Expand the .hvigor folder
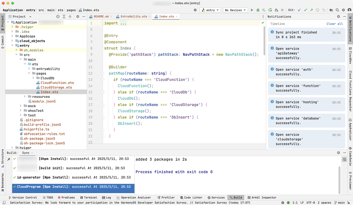The image size is (353, 205). [12, 27]
